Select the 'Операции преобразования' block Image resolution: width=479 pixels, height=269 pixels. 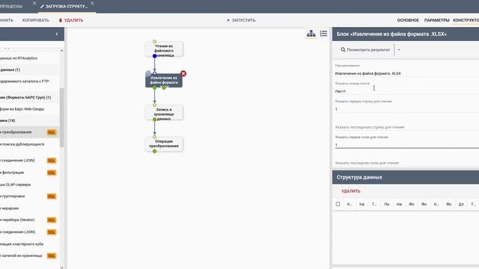tap(164, 144)
